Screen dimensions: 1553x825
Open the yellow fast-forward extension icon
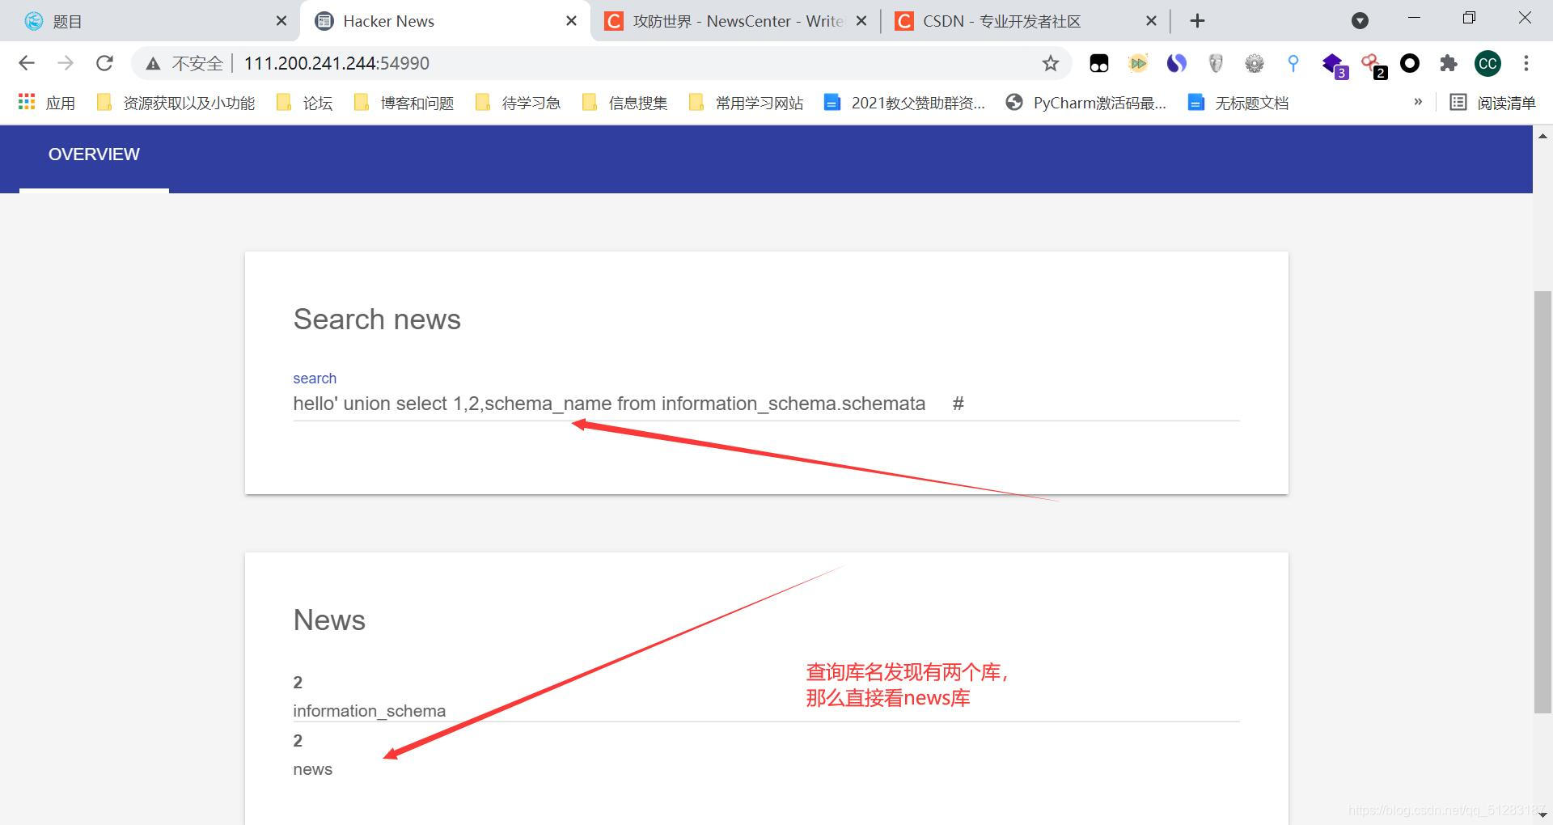pyautogui.click(x=1137, y=63)
